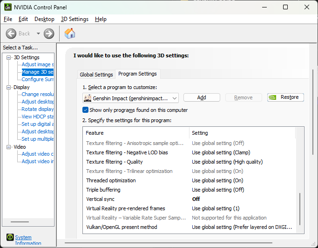Open the Edit menu
The image size is (318, 248).
[x=23, y=19]
